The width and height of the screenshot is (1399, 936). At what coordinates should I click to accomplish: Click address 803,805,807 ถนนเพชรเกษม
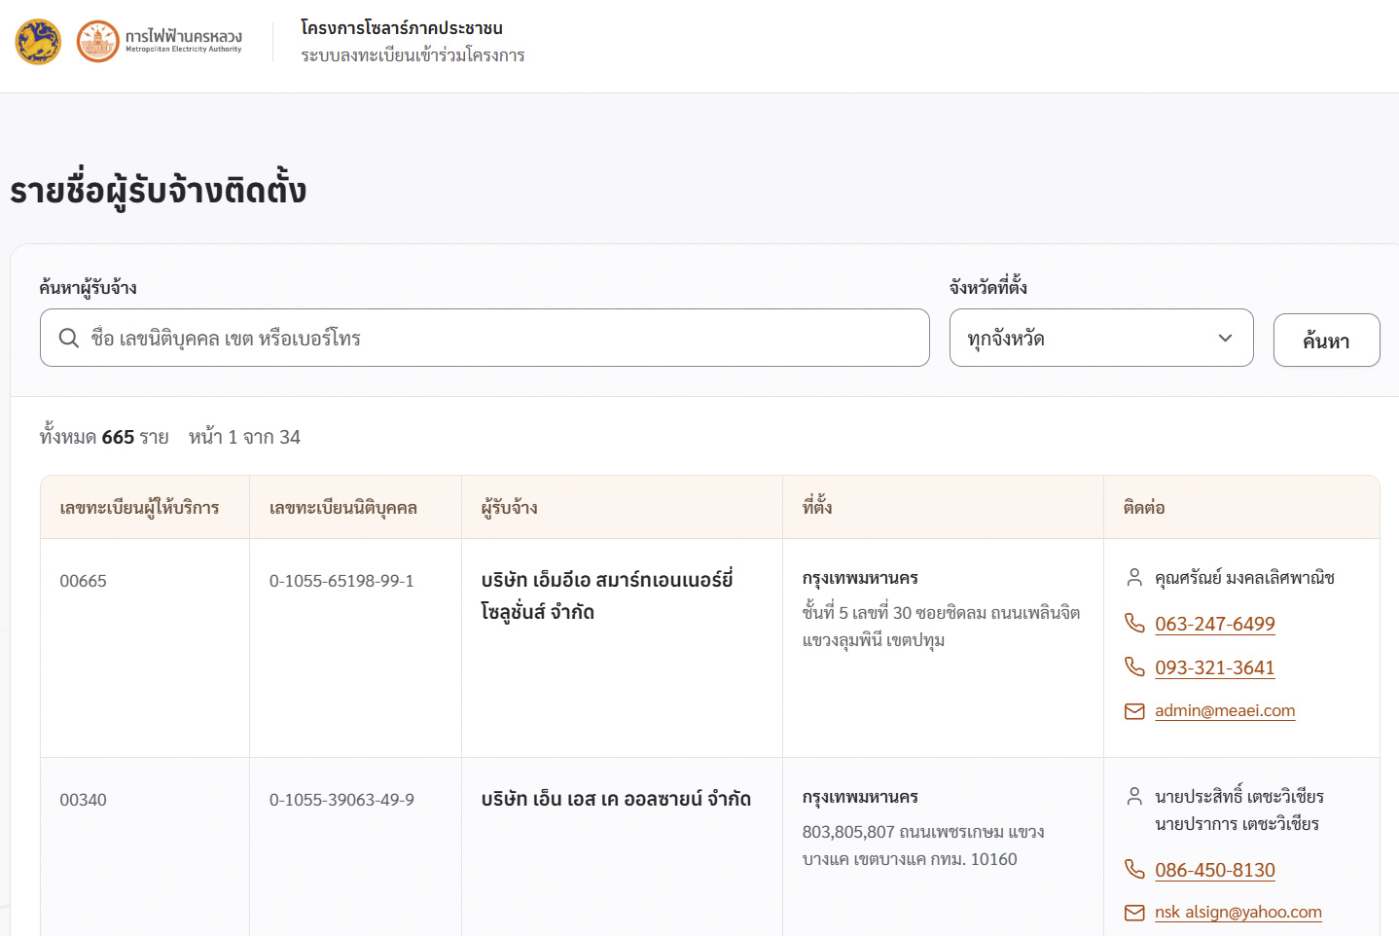pyautogui.click(x=923, y=846)
